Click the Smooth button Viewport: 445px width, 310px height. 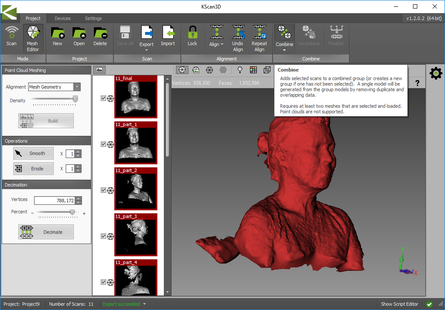click(33, 154)
